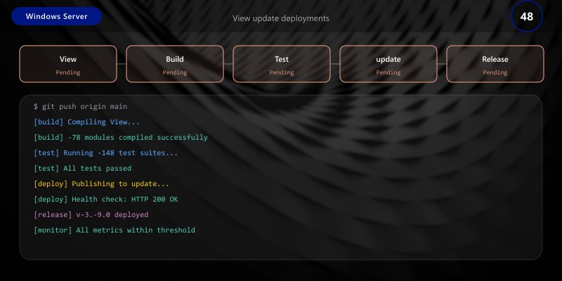The width and height of the screenshot is (562, 281).
Task: Select the '[deploy] Publishing to update...' line
Action: [x=101, y=183]
